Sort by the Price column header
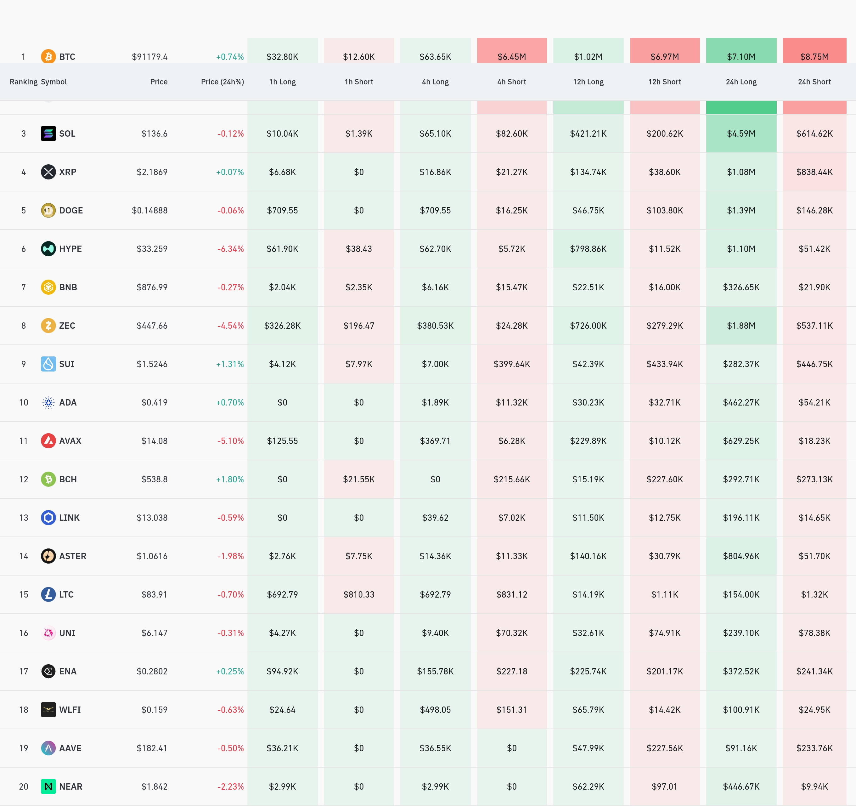The height and width of the screenshot is (806, 856). point(159,82)
